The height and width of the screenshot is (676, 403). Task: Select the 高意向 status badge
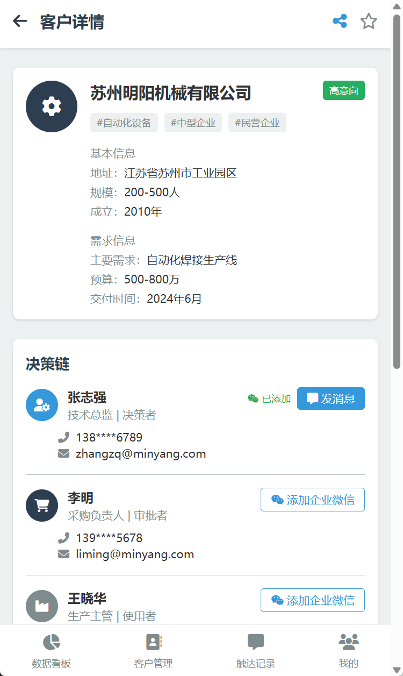click(344, 90)
